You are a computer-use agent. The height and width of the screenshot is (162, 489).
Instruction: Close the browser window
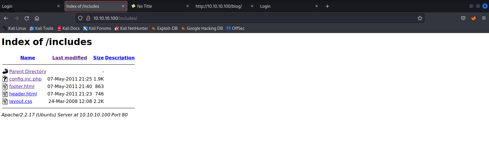[485, 6]
